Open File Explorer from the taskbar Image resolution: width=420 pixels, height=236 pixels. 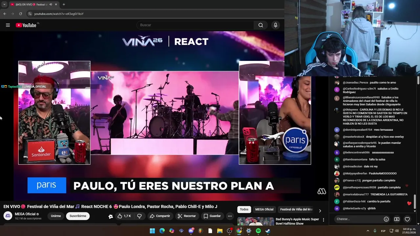pos(220,231)
